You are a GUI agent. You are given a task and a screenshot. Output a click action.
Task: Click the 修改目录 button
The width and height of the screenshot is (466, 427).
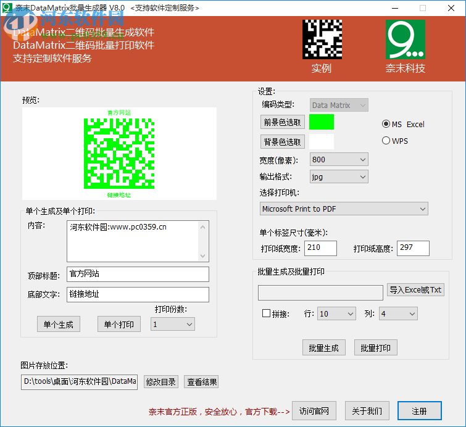[x=161, y=382]
